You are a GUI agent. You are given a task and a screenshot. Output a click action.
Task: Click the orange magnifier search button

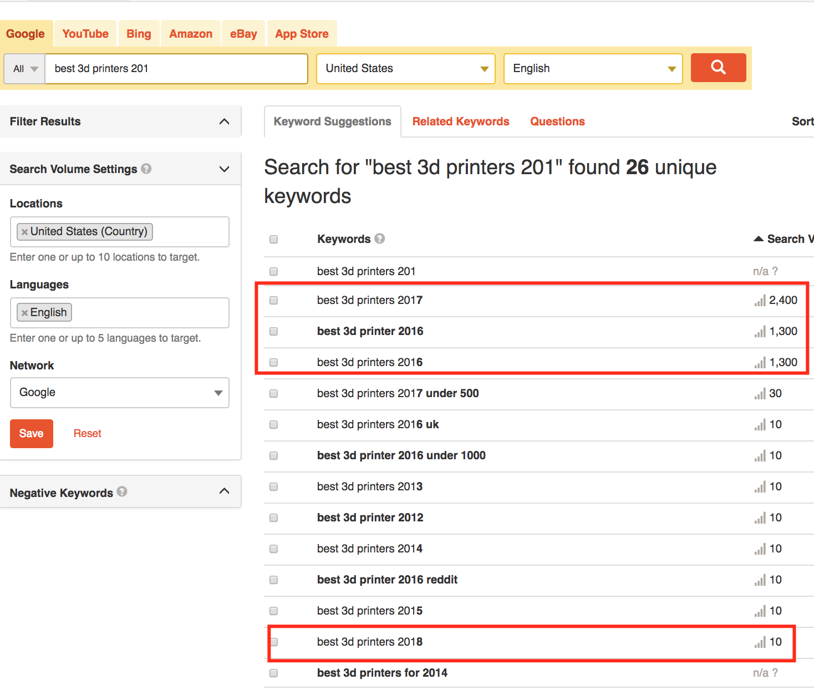(x=718, y=68)
